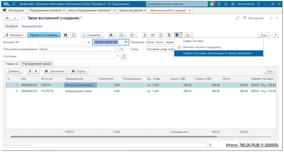Click the Добавить button
This screenshot has height=152, width=284.
(x=14, y=71)
